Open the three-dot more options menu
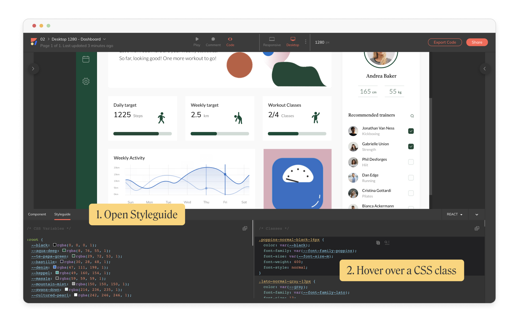The image size is (519, 322). [x=305, y=42]
